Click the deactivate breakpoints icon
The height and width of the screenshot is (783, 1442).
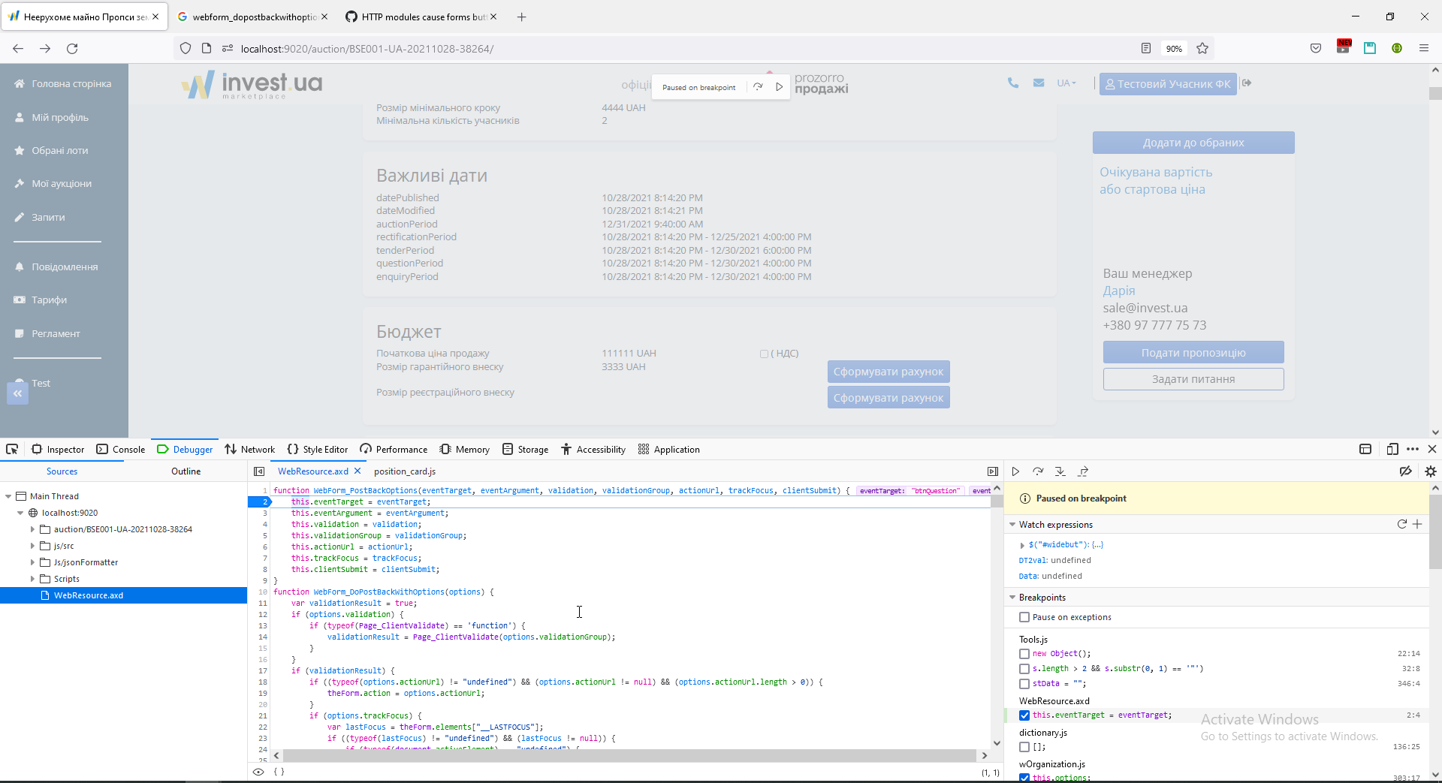pyautogui.click(x=1405, y=471)
